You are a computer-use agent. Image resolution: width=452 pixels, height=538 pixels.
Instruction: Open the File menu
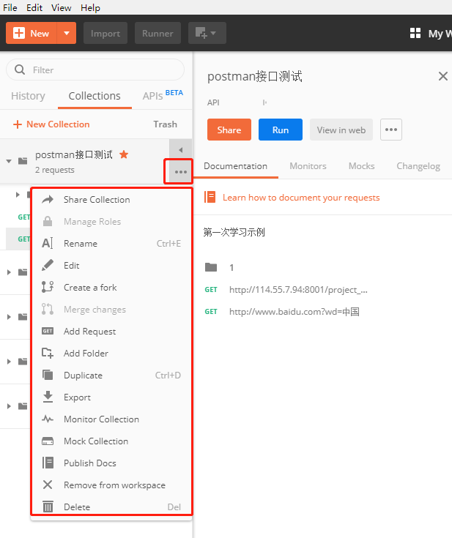10,7
